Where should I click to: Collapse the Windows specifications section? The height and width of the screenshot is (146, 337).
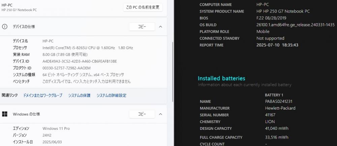coord(160,114)
